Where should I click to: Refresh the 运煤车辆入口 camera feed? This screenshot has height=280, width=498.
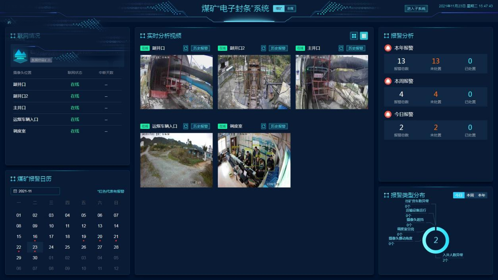[x=185, y=126]
